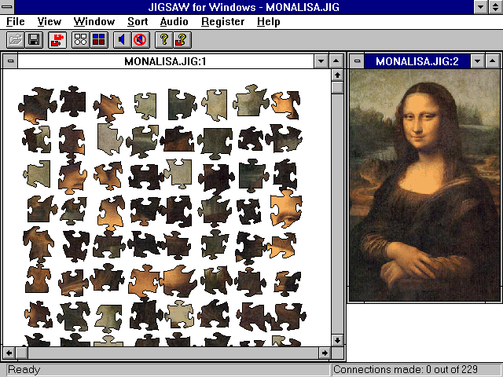This screenshot has height=377, width=503.
Task: Click the Mona Lisa reference picture
Action: (424, 185)
